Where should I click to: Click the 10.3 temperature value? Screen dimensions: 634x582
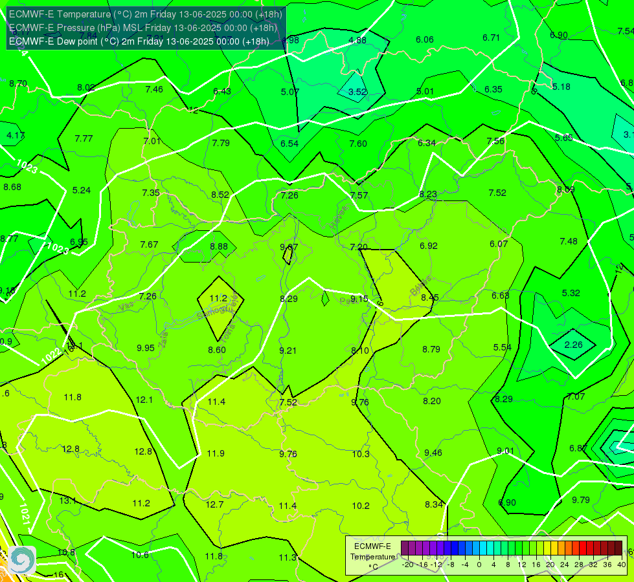click(x=361, y=453)
